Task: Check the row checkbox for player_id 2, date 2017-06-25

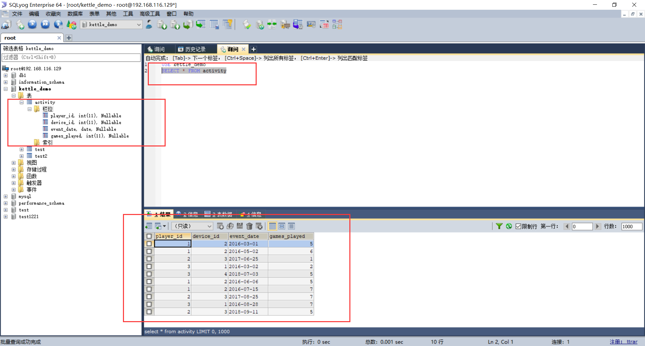Action: coord(149,259)
